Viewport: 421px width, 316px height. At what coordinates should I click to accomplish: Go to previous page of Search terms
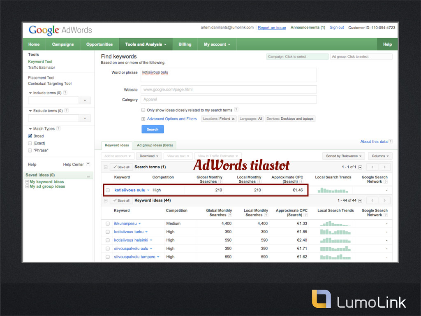point(372,167)
